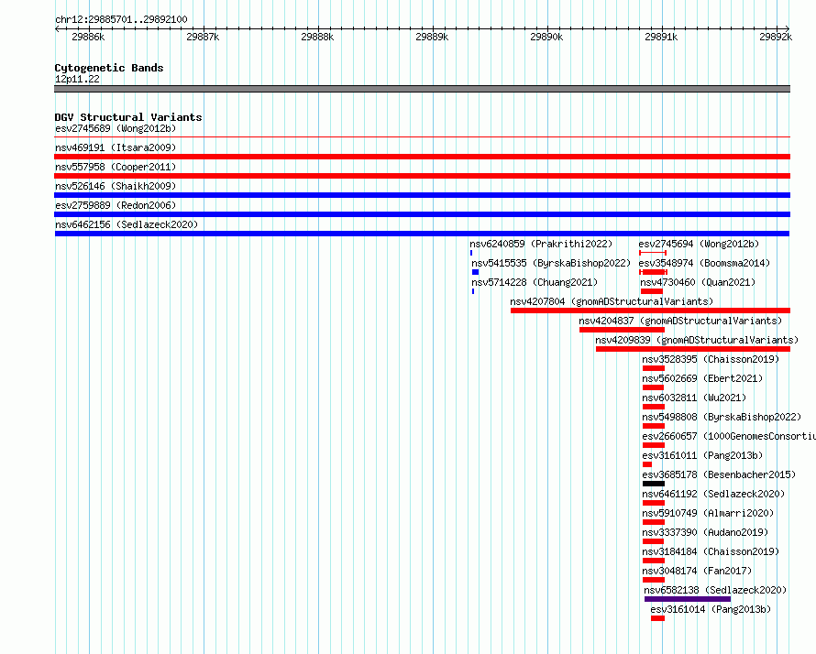Image resolution: width=816 pixels, height=654 pixels.
Task: Open variant nsv526146 (Shaikh2009) label
Action: pos(116,186)
